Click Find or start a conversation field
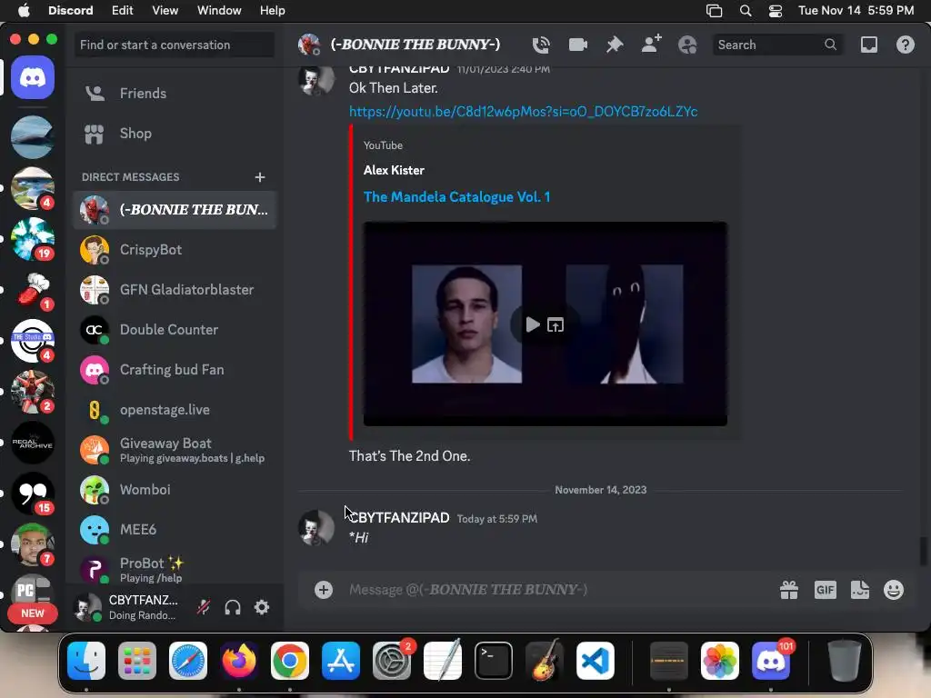 pyautogui.click(x=175, y=45)
